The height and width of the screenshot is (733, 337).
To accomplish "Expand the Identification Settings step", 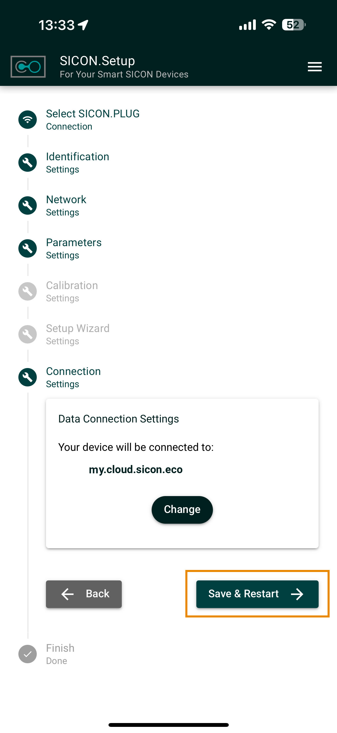I will click(x=77, y=163).
